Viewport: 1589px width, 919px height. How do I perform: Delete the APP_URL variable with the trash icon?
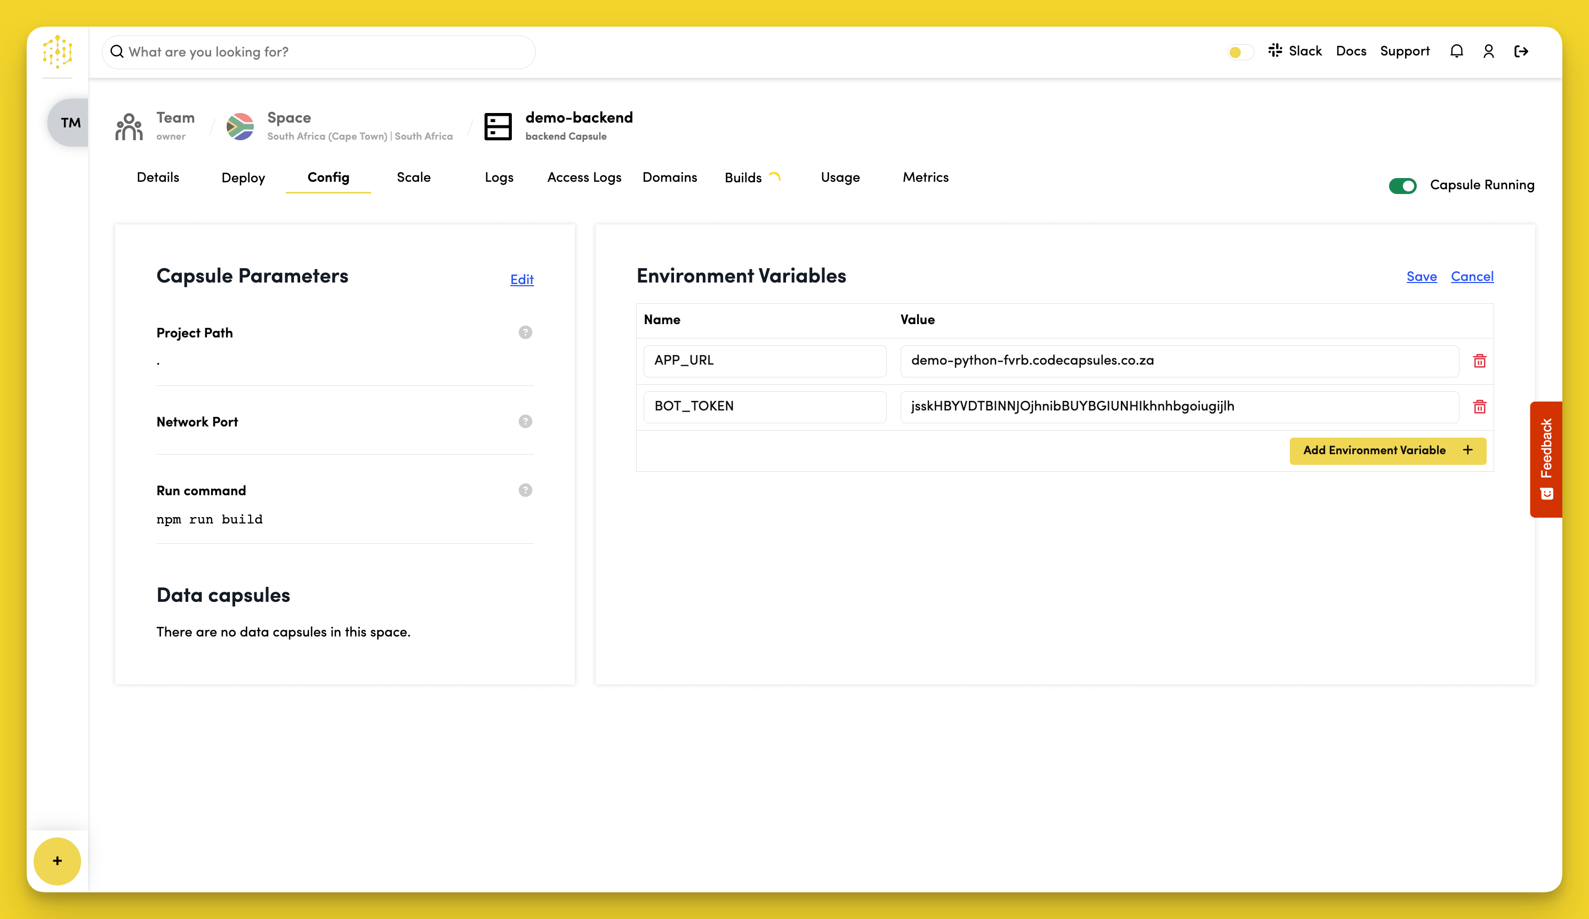point(1480,360)
